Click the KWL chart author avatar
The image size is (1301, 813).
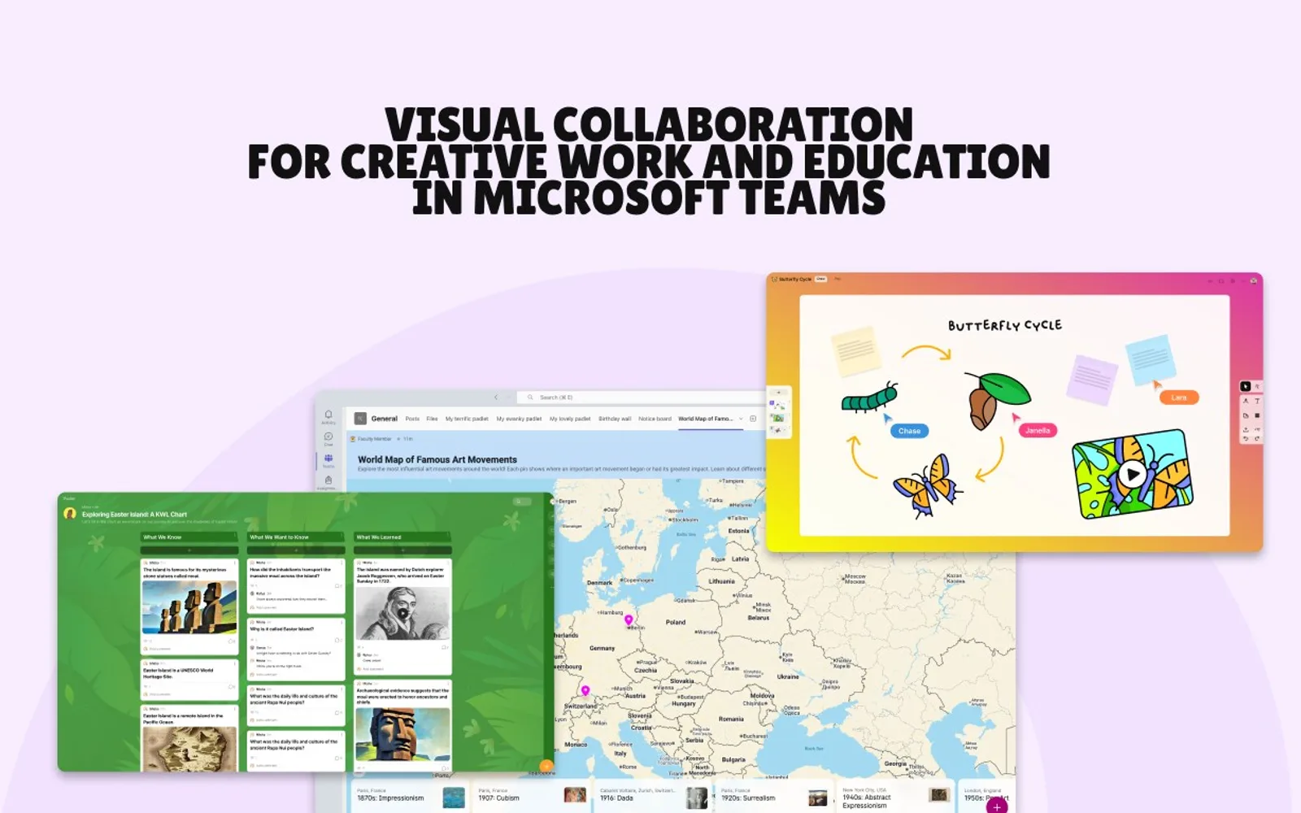tap(70, 513)
